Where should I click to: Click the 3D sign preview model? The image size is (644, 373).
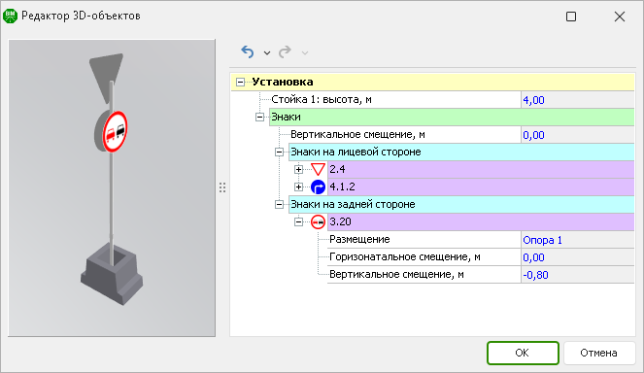(x=111, y=179)
